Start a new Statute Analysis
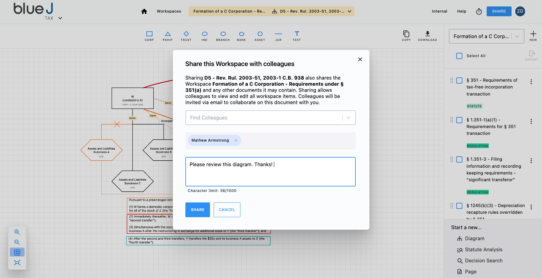Screen dimensions: 542x278 pyautogui.click(x=484, y=249)
